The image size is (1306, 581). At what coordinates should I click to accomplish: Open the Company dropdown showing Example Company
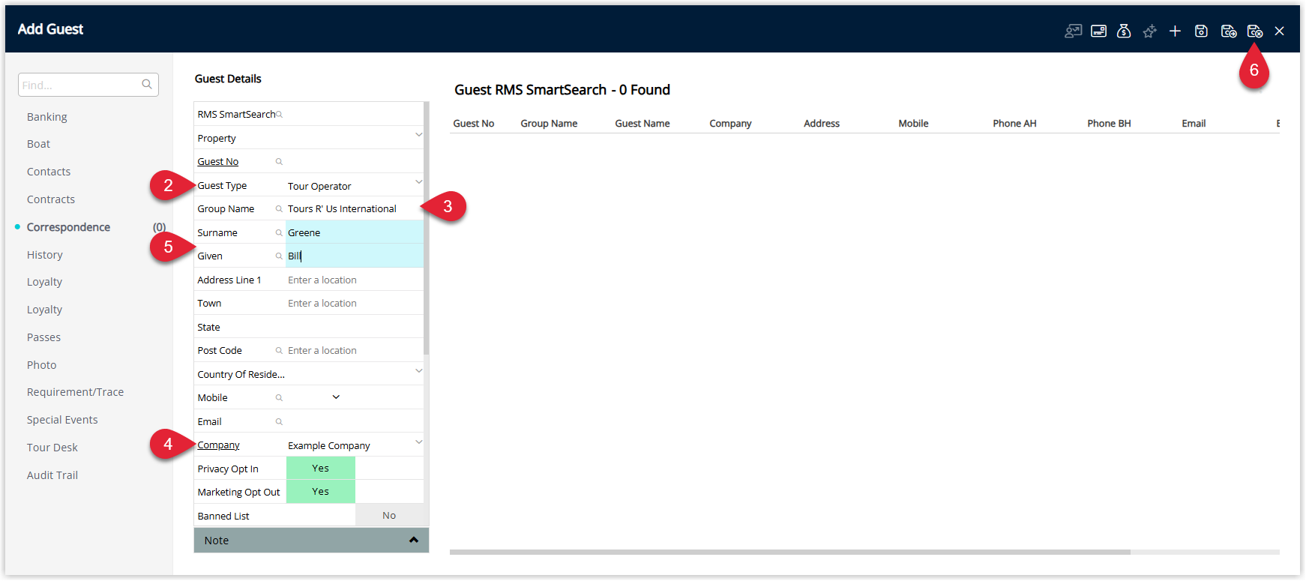pos(418,442)
